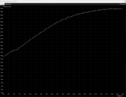126x97 pixels.
Task: Select the curve point at 1100 mV
Action: click(x=90, y=11)
